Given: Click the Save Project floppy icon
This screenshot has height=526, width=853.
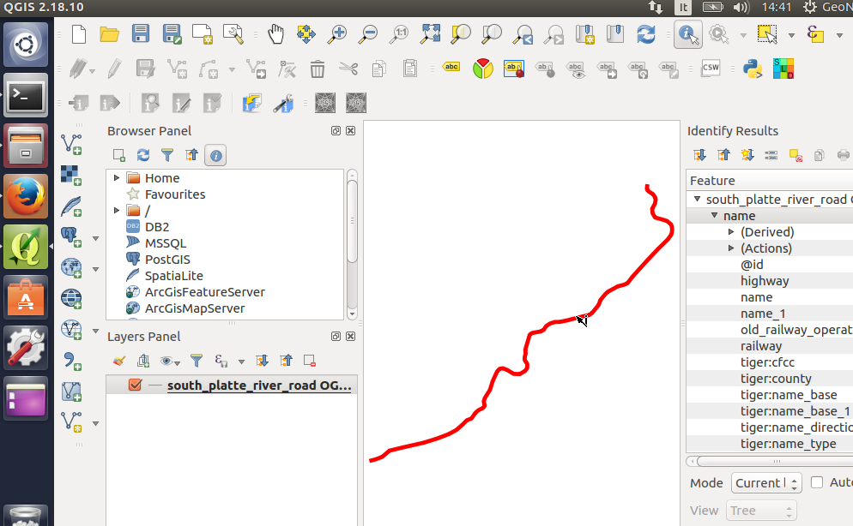Looking at the screenshot, I should pos(141,34).
